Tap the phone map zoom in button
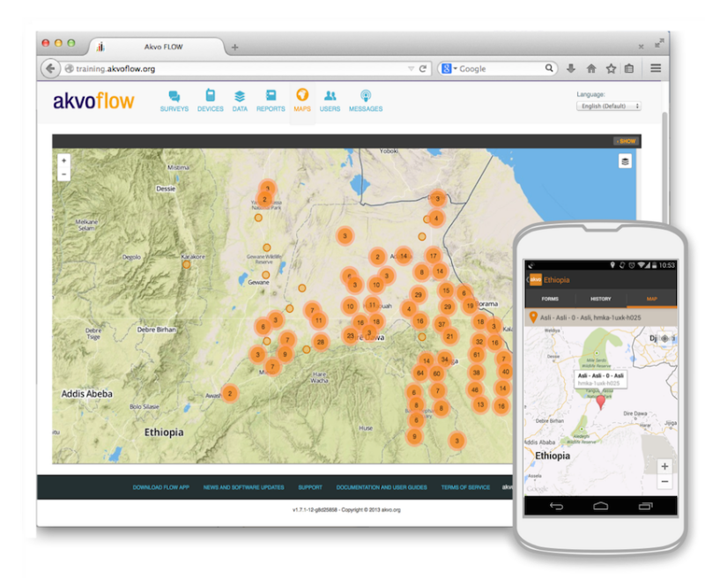This screenshot has width=705, height=578. [x=664, y=466]
